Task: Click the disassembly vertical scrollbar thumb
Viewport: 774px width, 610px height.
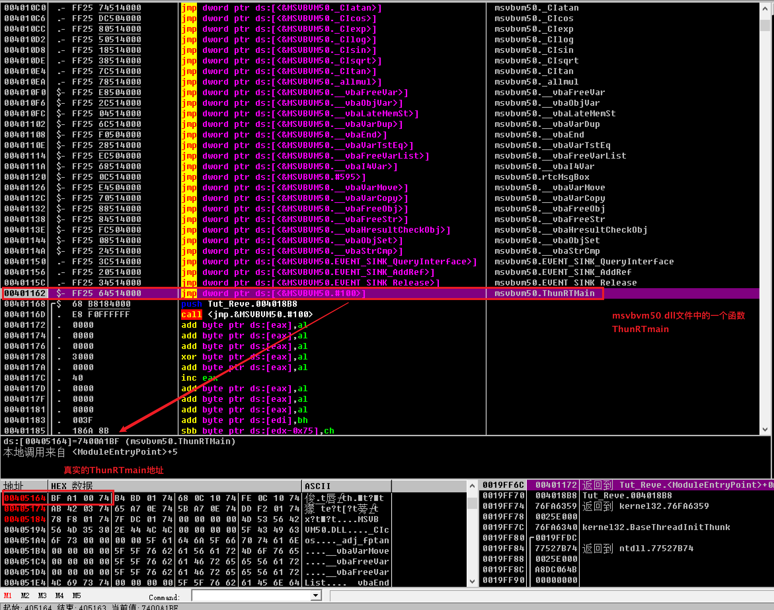Action: [x=765, y=25]
